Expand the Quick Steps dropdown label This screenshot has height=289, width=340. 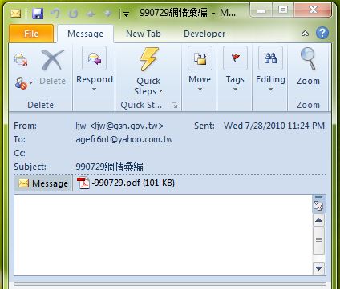click(148, 86)
